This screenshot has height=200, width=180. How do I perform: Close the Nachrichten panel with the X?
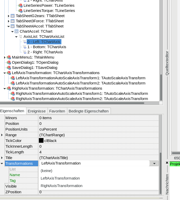click(167, 163)
